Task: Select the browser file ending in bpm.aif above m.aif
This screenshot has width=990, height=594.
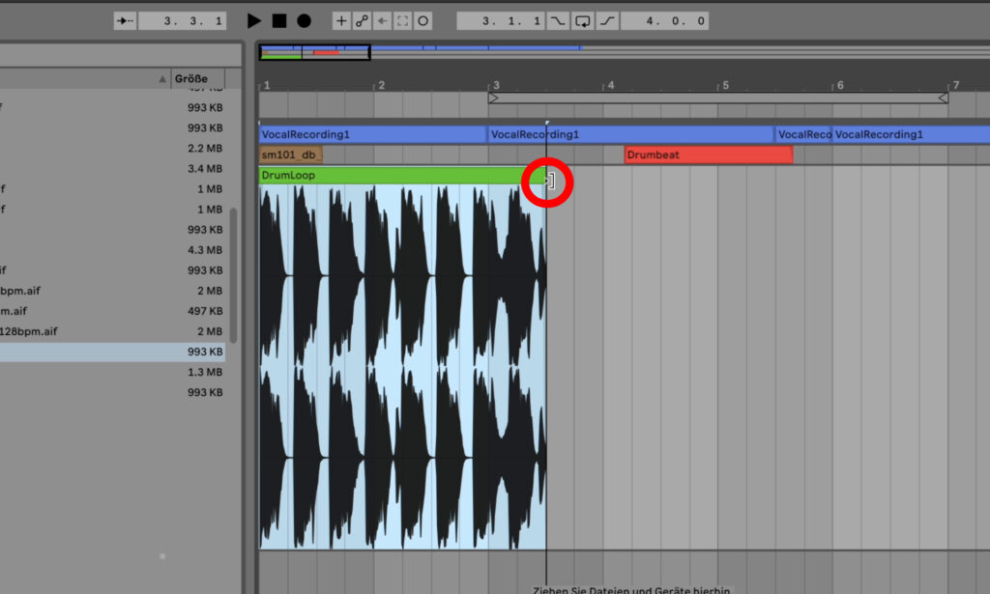Action: pos(112,291)
